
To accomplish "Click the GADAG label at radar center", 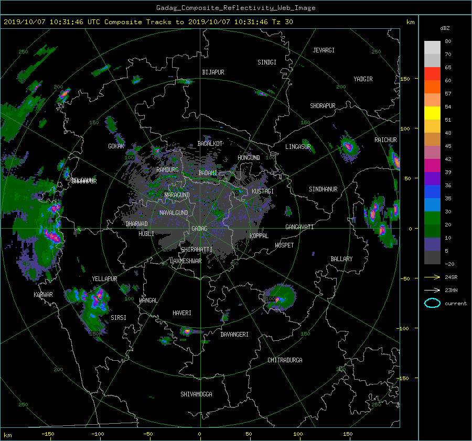I will 199,229.
